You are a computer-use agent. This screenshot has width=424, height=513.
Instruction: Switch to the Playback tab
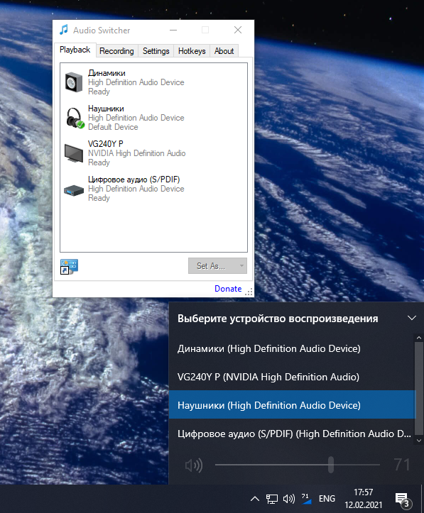pyautogui.click(x=75, y=50)
